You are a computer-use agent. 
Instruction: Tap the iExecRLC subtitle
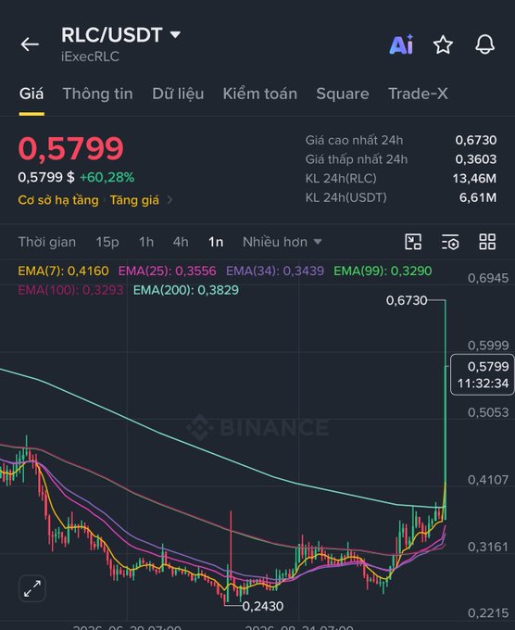click(x=91, y=57)
